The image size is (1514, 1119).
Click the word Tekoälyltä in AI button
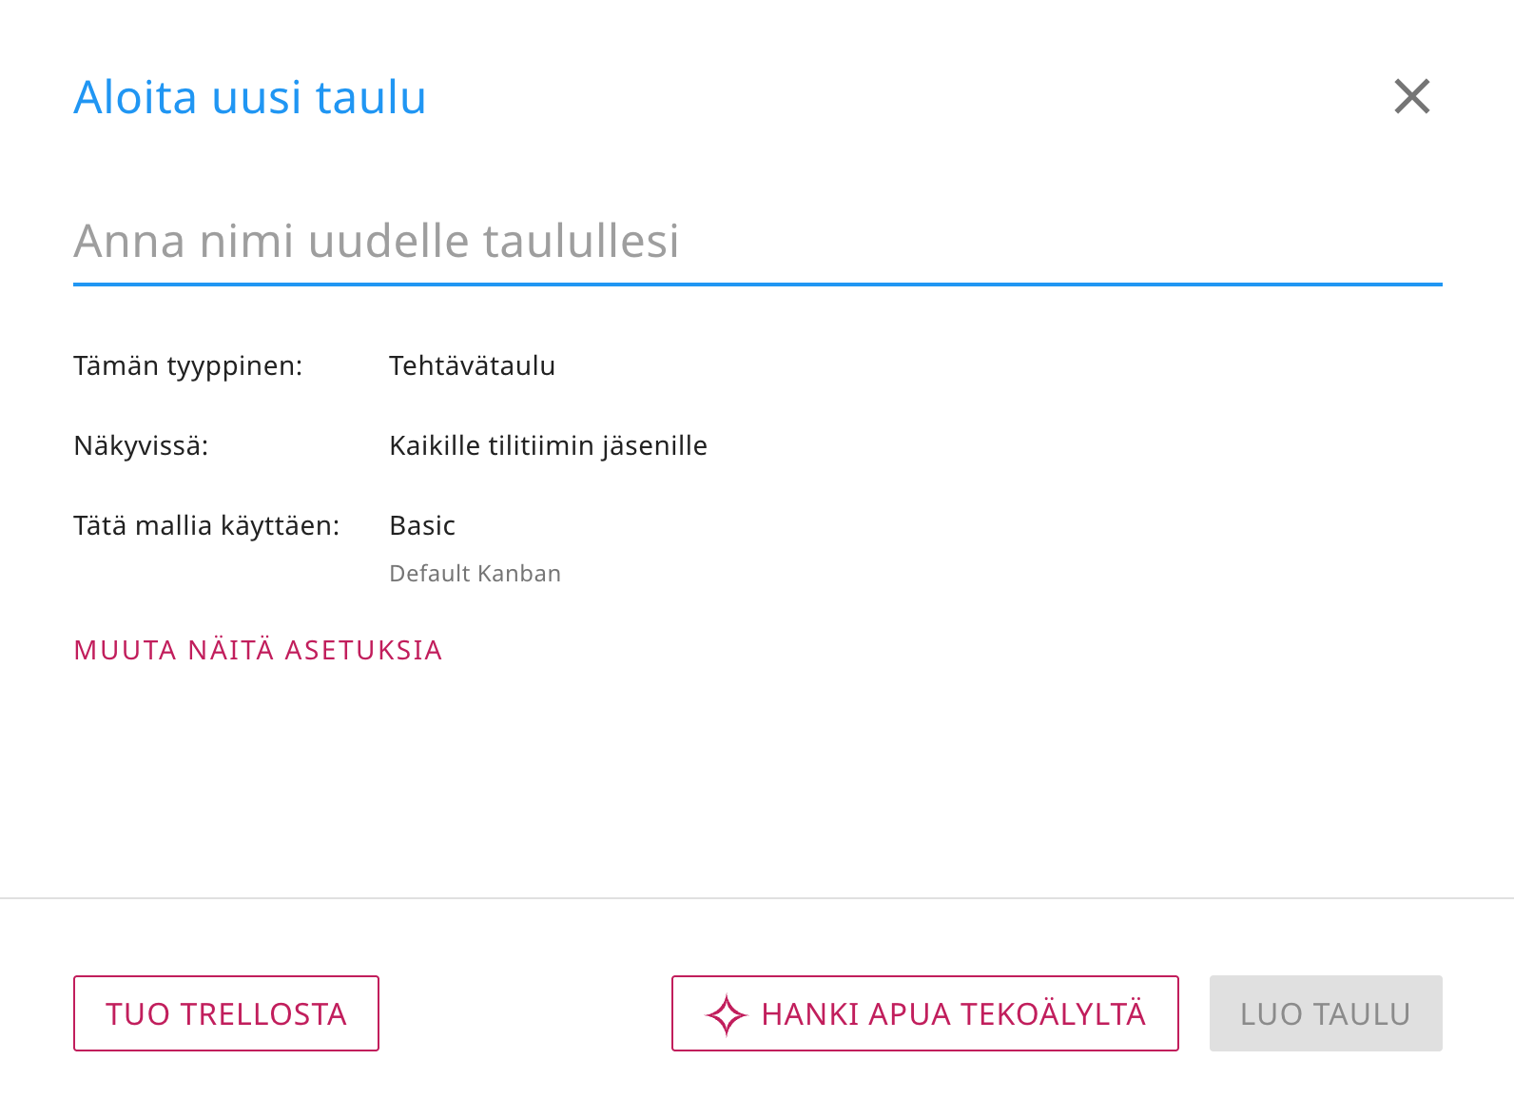(1052, 1013)
